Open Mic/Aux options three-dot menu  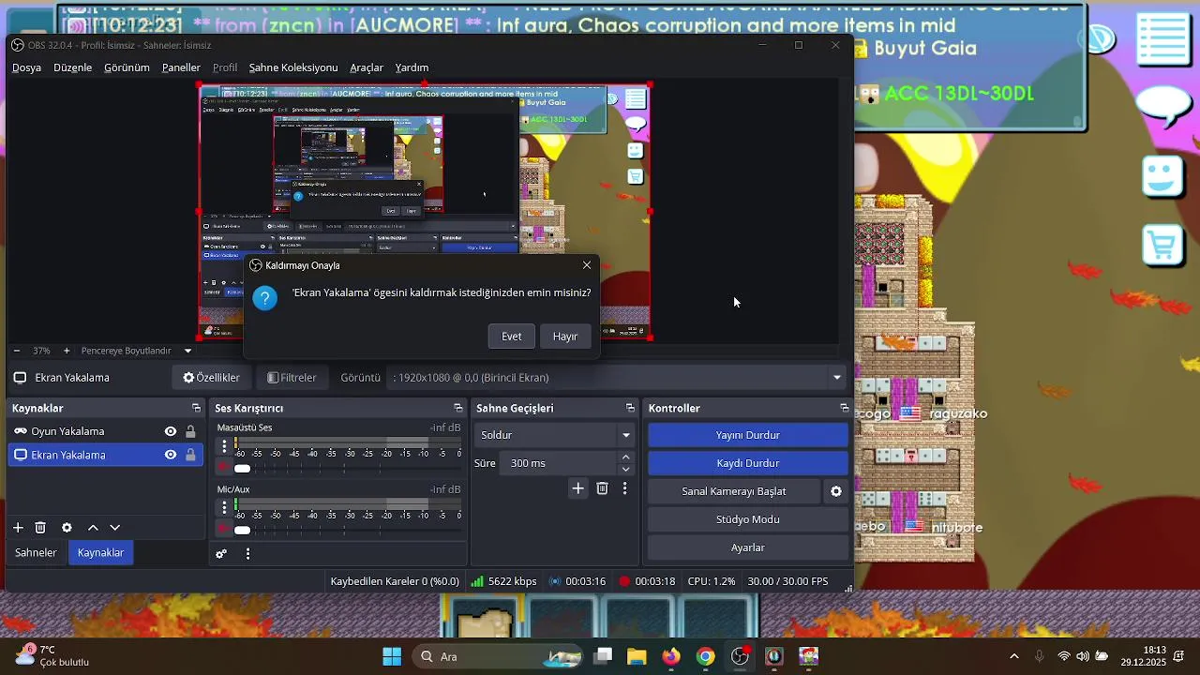[224, 507]
